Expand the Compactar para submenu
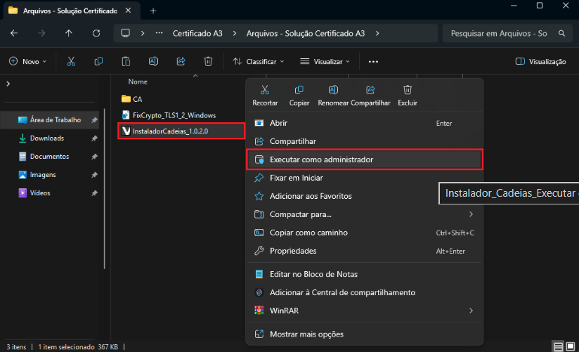The width and height of the screenshot is (579, 352). (x=300, y=214)
